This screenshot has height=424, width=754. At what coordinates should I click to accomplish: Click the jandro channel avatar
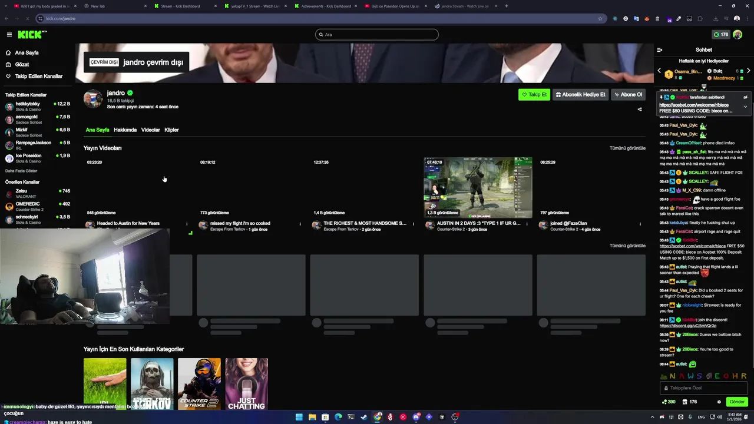(92, 98)
